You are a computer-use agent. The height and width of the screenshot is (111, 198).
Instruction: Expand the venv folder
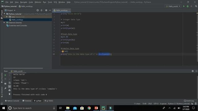pos(7,17)
